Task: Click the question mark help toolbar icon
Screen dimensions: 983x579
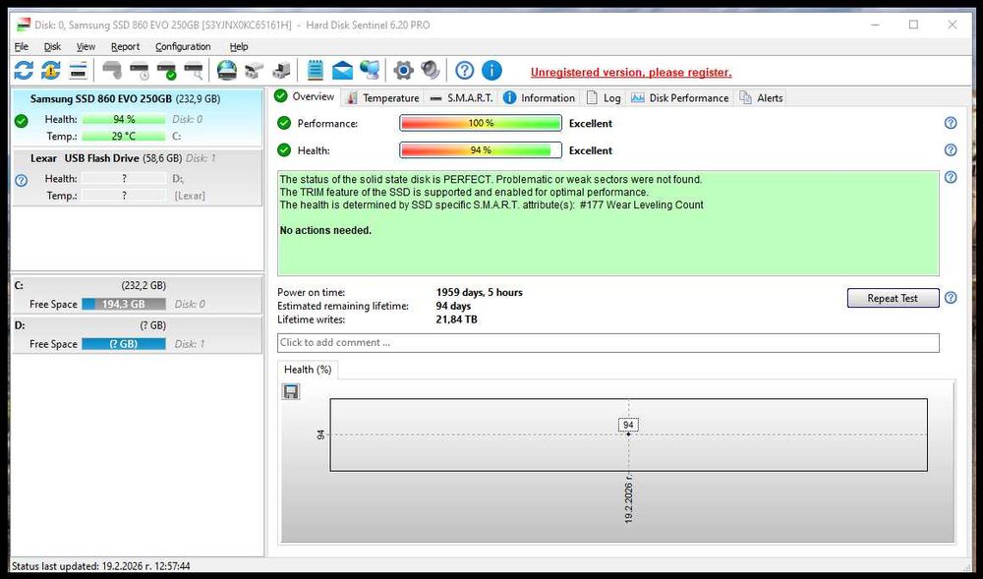Action: [465, 70]
